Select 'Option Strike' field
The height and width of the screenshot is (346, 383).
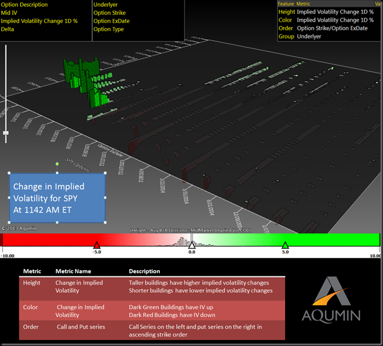click(110, 13)
